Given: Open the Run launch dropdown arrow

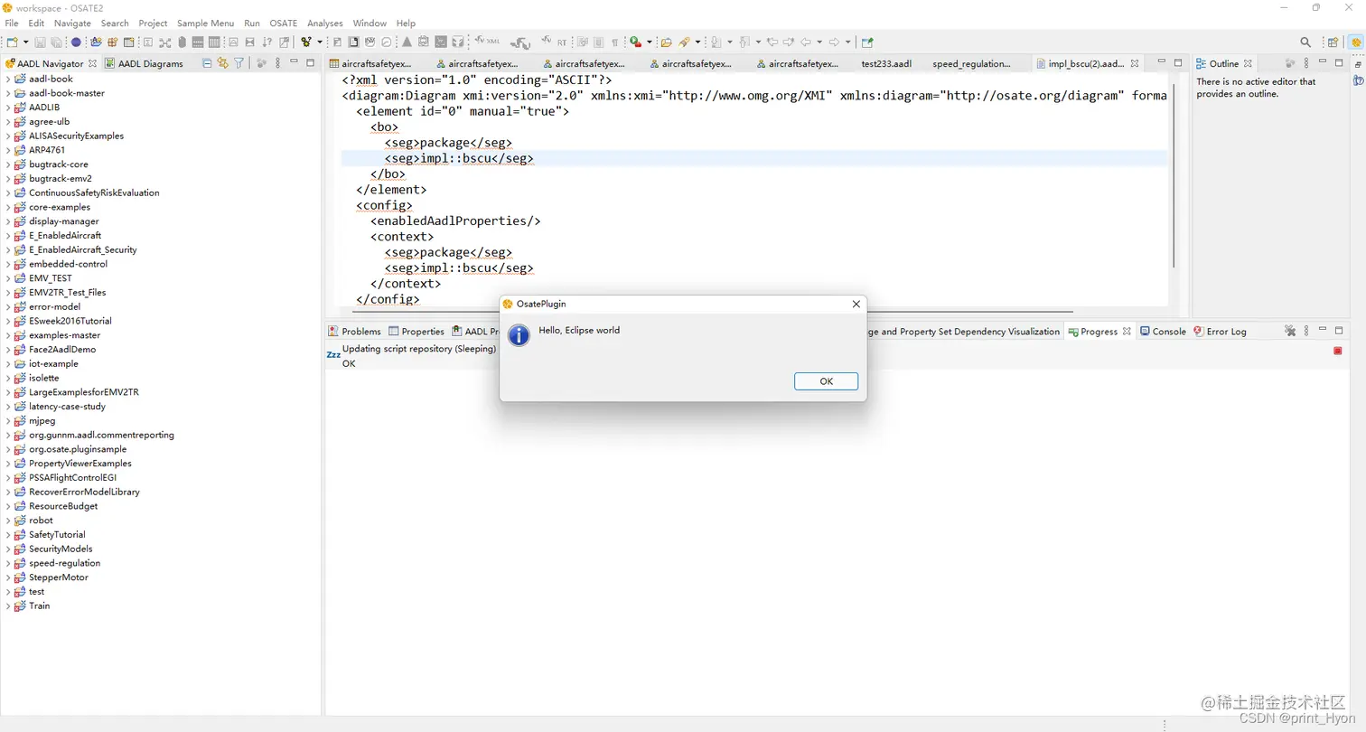Looking at the screenshot, I should click(650, 42).
